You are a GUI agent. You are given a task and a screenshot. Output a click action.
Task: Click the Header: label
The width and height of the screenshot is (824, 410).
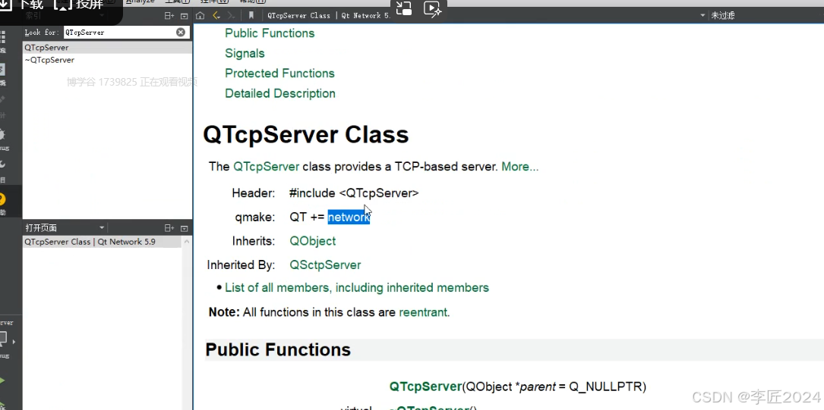tap(254, 193)
